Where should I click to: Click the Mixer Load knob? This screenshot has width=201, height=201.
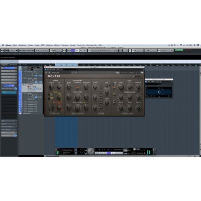[107, 85]
